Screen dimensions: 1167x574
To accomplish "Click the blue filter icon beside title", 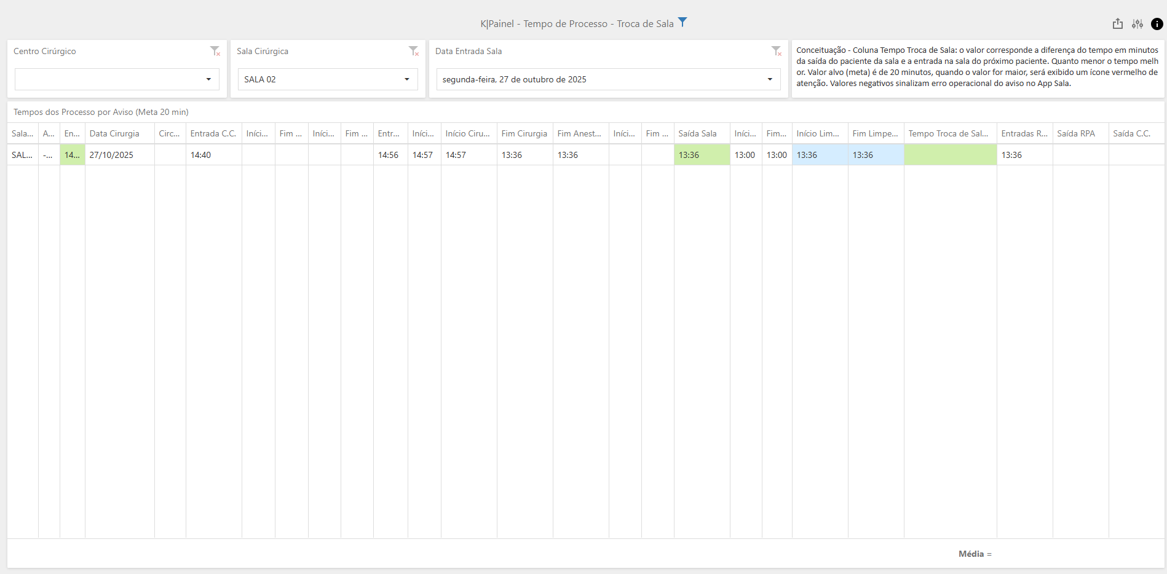I will click(x=682, y=23).
